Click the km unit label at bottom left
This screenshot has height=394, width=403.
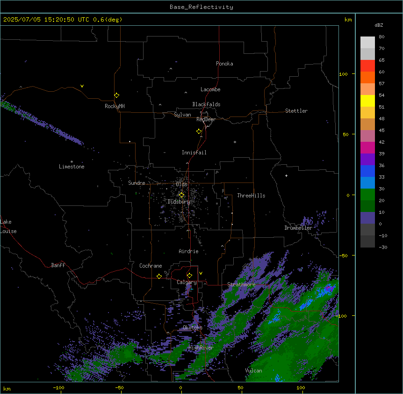7,389
